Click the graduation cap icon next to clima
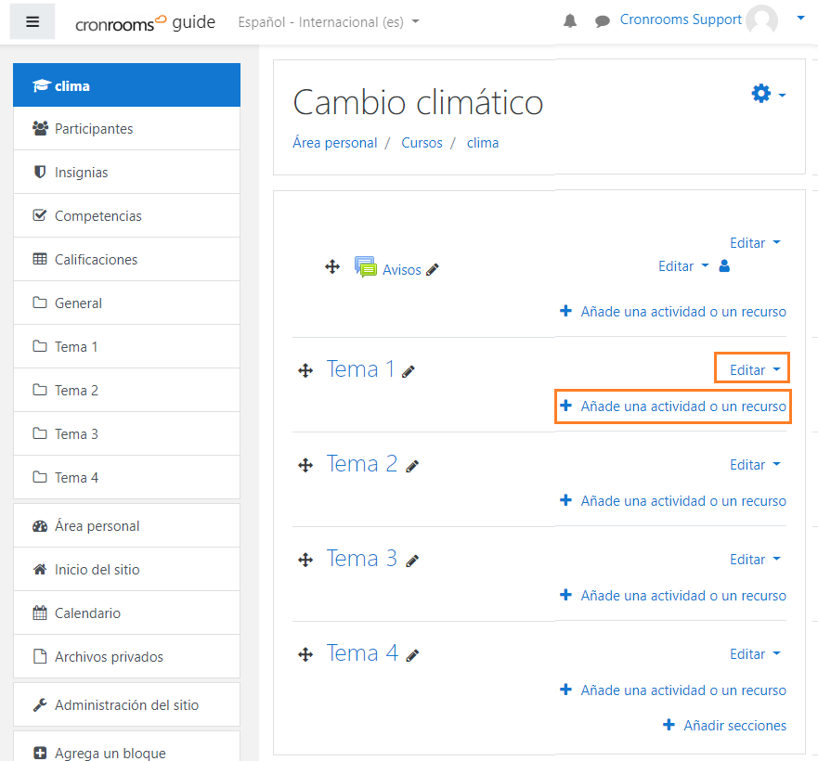Screen dimensions: 818x761 coord(41,85)
